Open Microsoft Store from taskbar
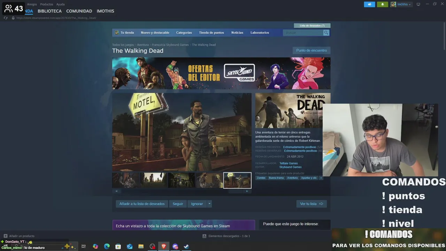 [x=118, y=246]
